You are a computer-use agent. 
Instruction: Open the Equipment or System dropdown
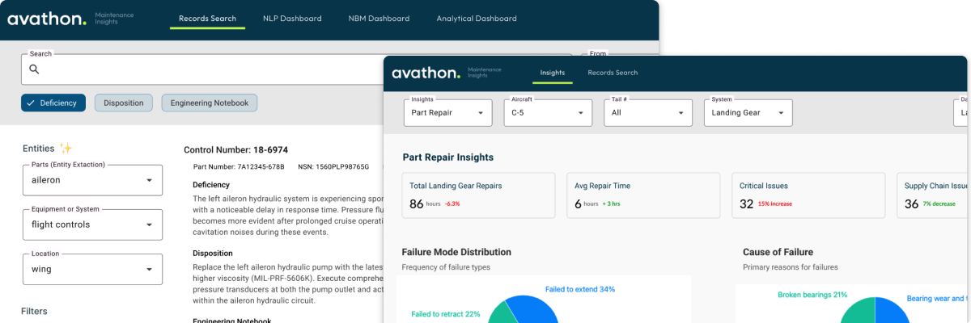coord(92,224)
